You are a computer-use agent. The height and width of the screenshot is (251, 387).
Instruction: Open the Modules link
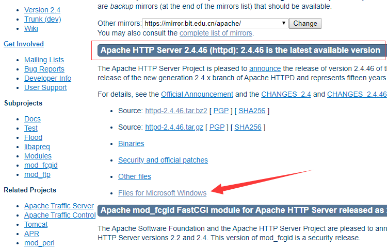pos(38,156)
